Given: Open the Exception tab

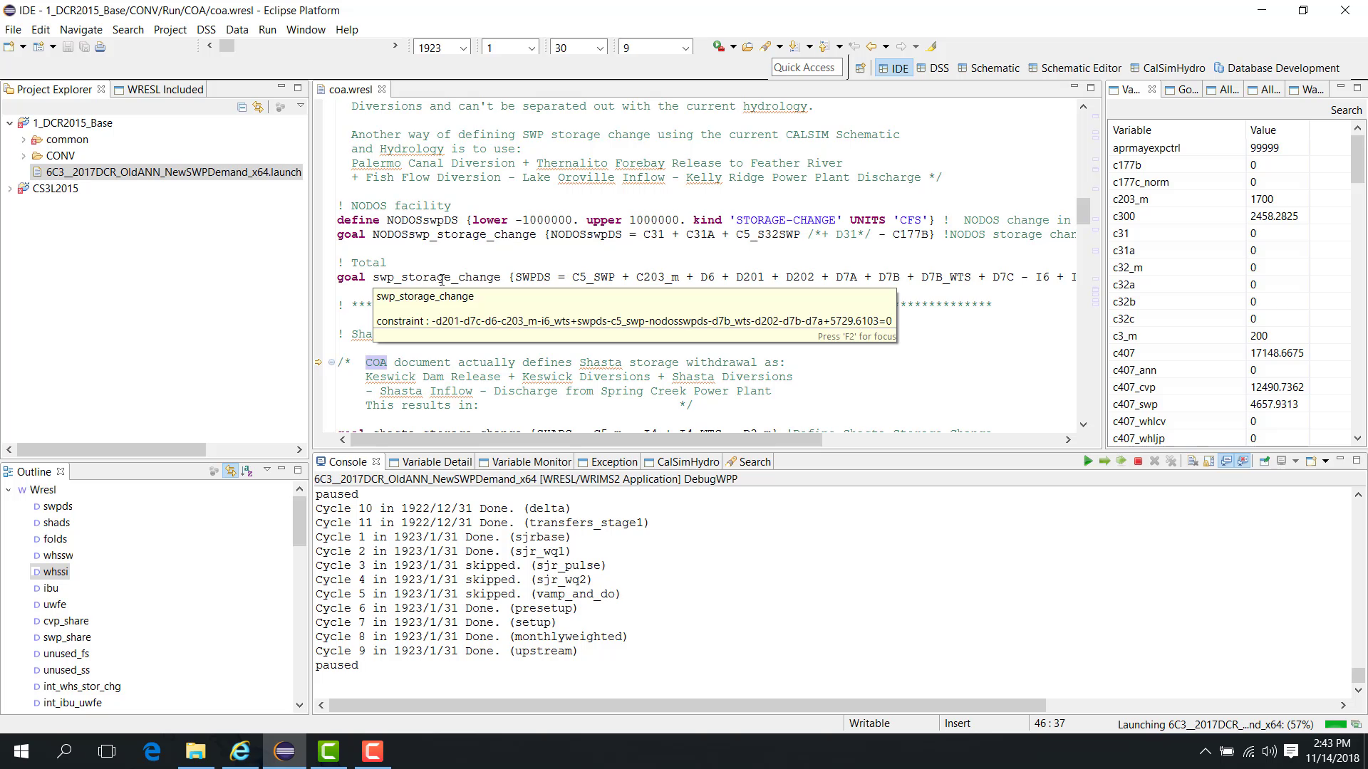Looking at the screenshot, I should 607,461.
